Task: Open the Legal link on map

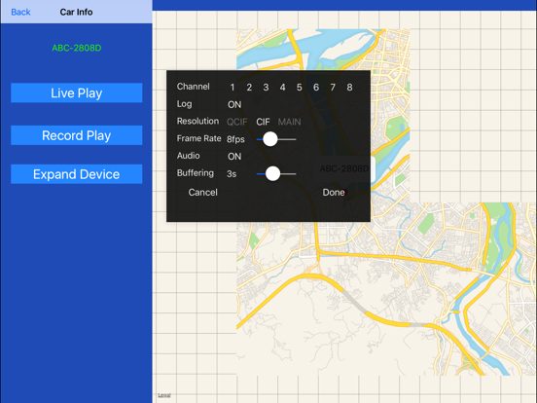Action: (x=164, y=395)
